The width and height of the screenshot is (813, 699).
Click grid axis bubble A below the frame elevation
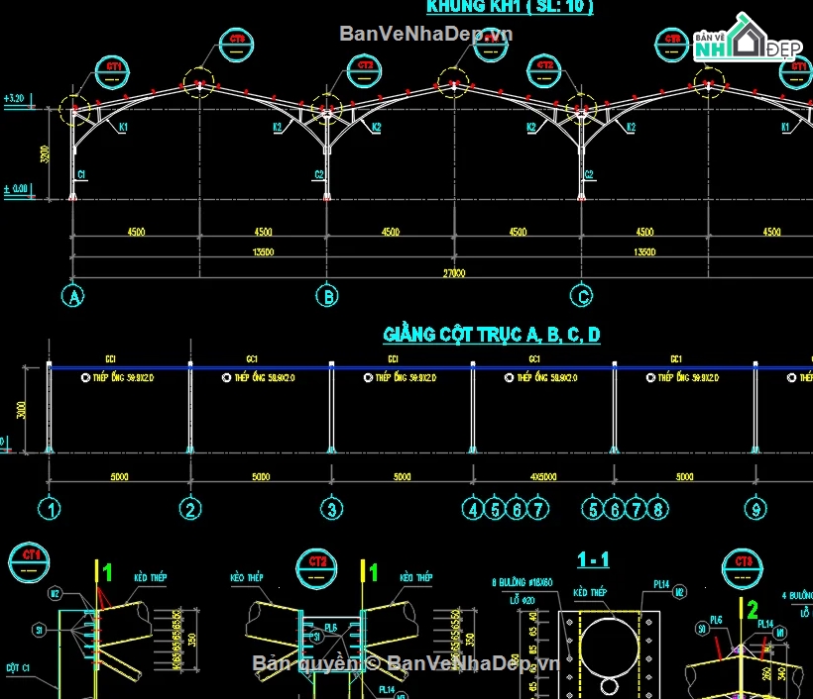point(73,295)
